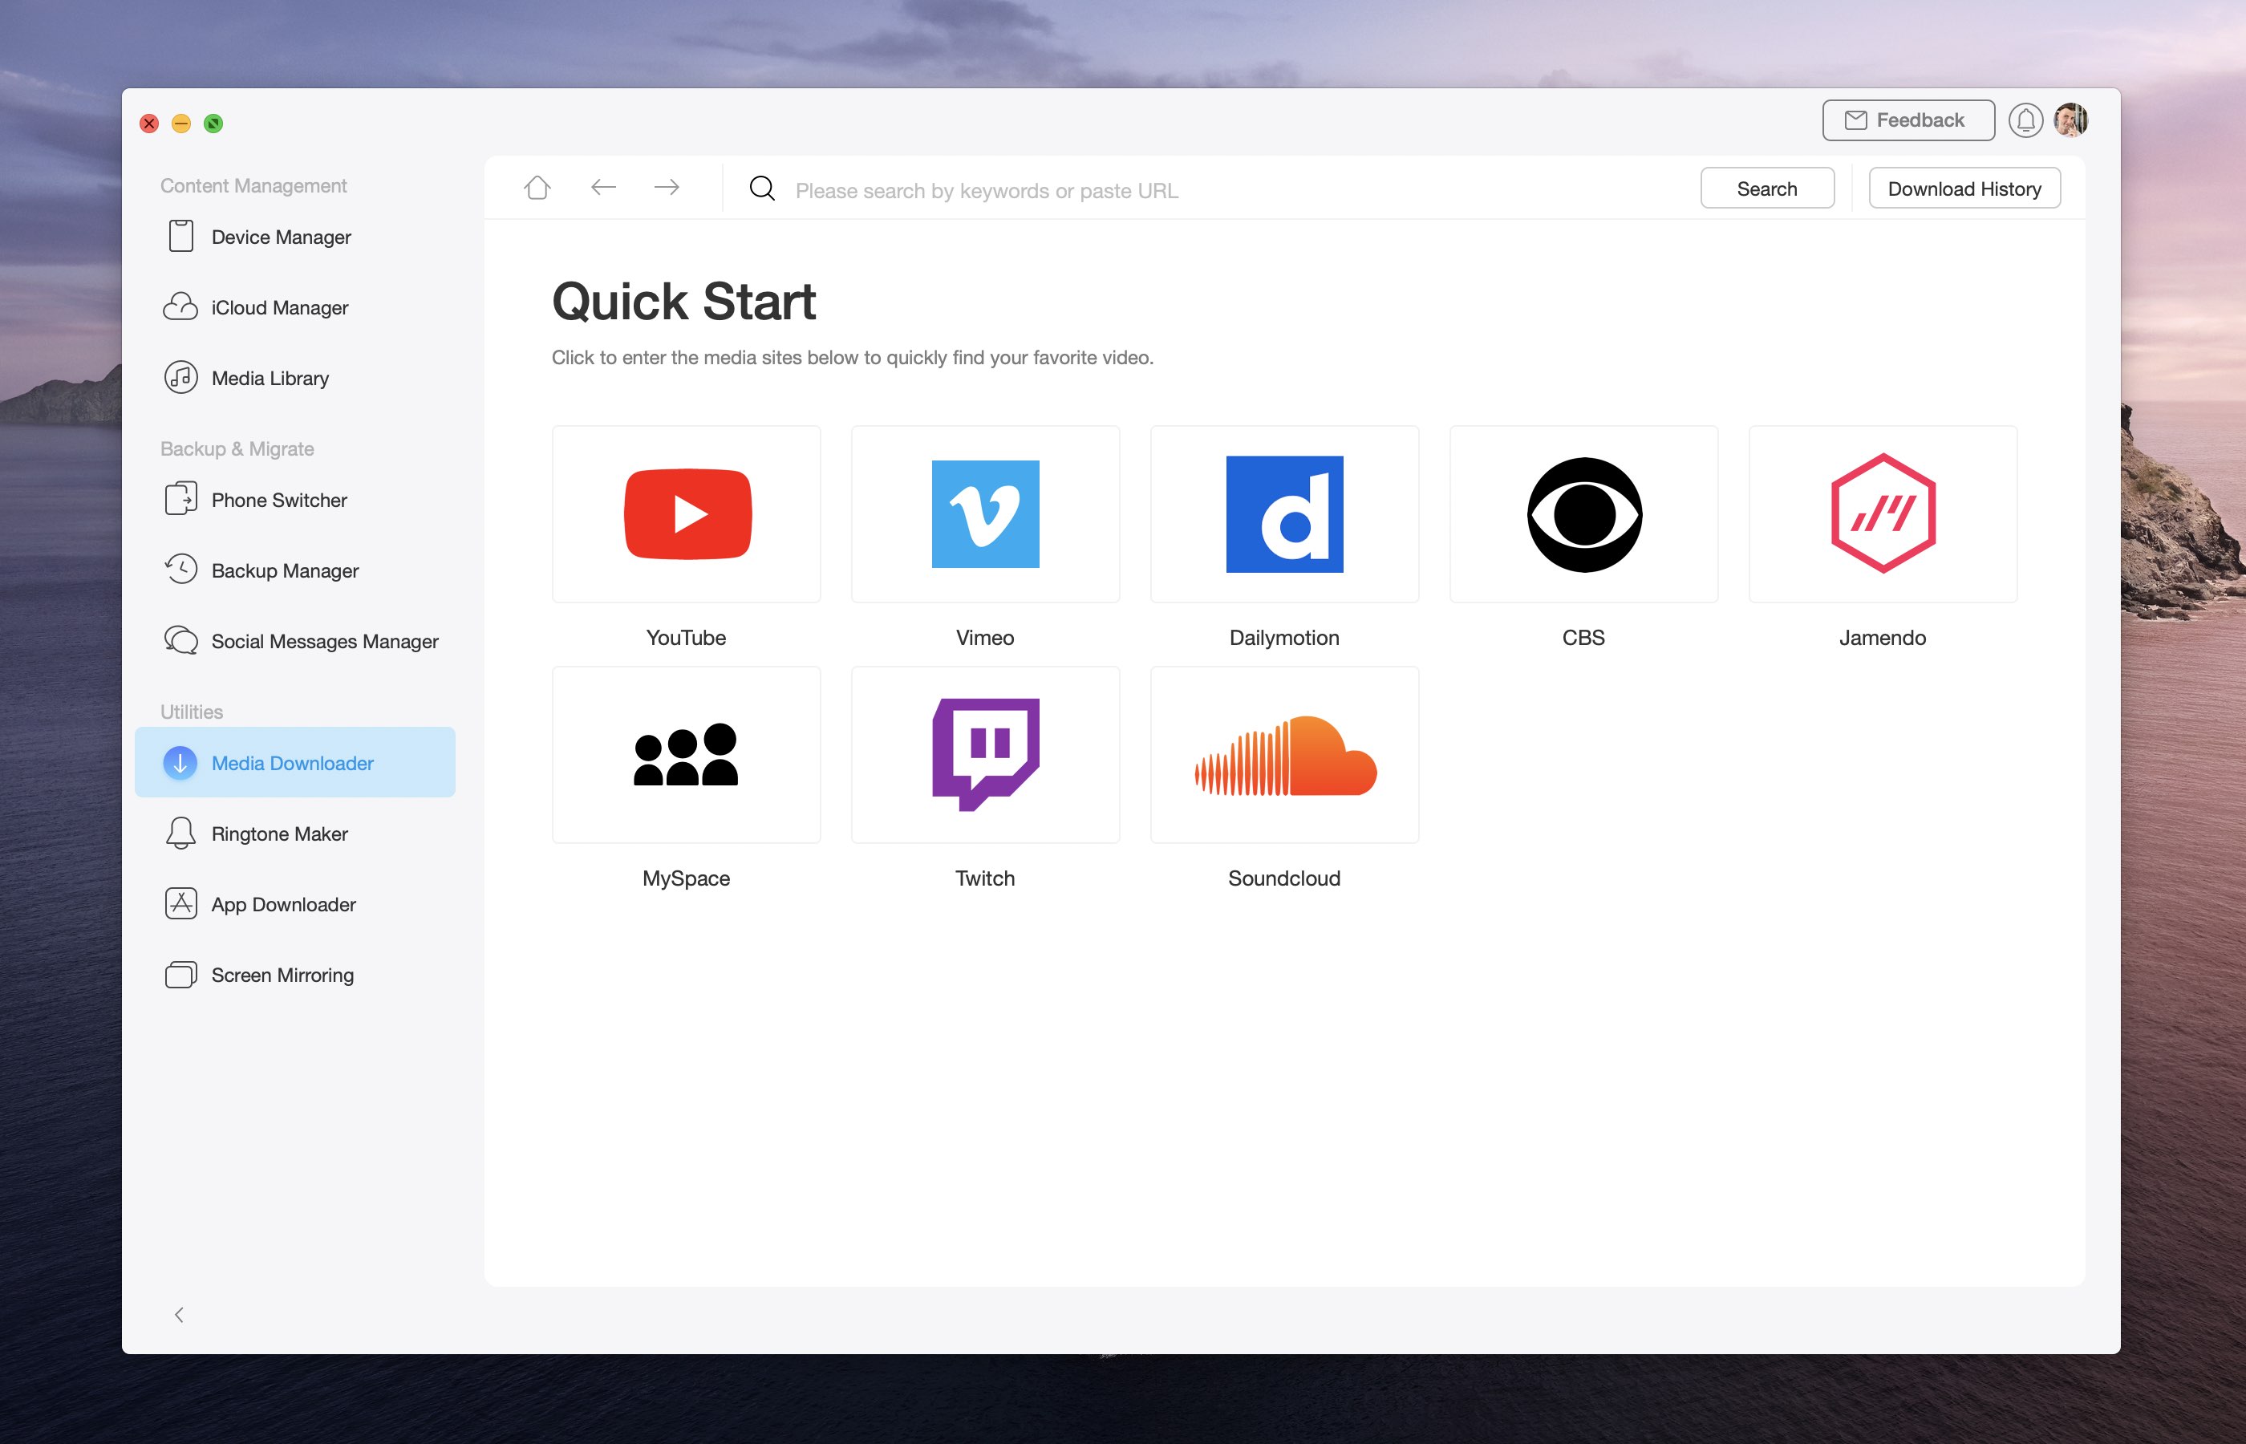This screenshot has height=1444, width=2246.
Task: Select Media Library in the sidebar
Action: [295, 378]
